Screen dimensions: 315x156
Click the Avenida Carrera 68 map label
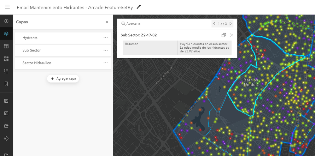click(190, 110)
